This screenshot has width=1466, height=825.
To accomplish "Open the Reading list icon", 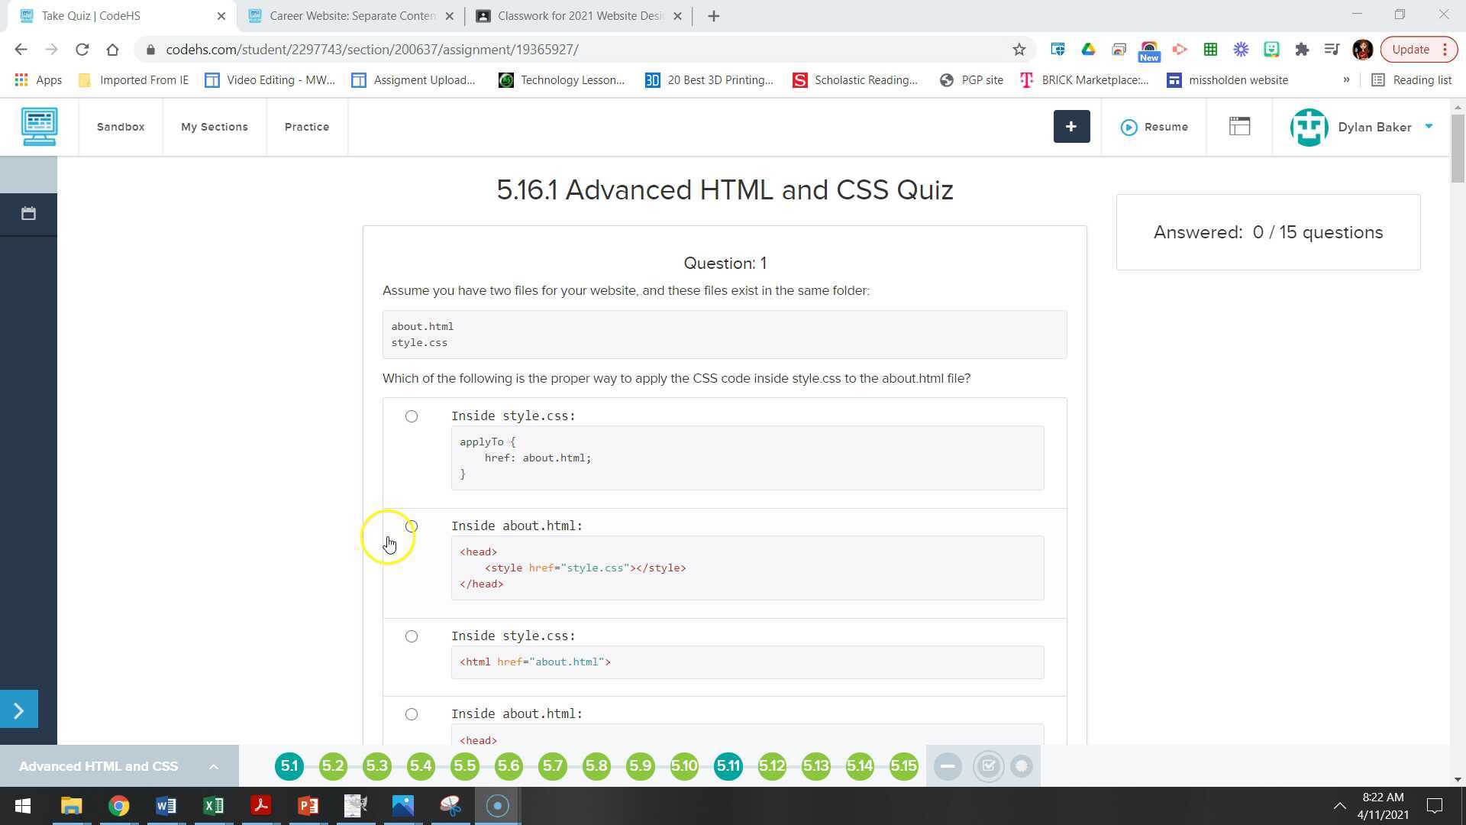I will pos(1379,79).
